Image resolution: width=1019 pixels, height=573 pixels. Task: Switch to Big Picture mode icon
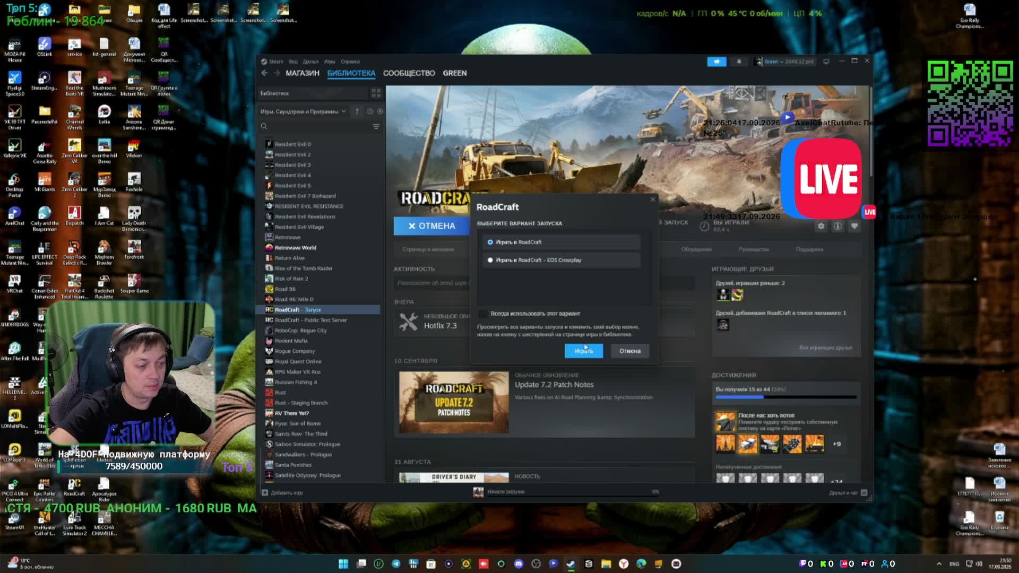(826, 62)
